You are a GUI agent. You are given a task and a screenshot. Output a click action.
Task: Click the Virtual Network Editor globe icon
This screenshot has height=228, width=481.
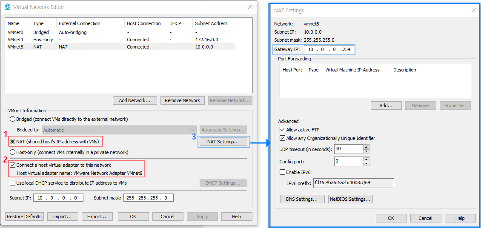tap(8, 7)
